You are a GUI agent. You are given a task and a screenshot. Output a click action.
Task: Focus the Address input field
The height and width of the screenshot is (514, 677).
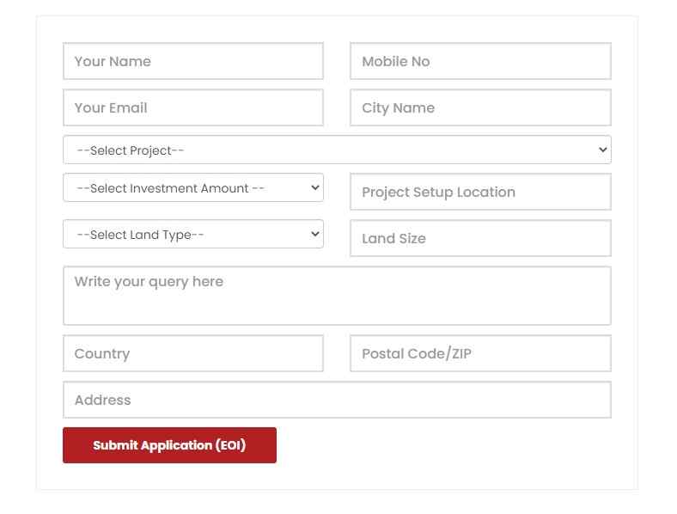[x=337, y=400]
